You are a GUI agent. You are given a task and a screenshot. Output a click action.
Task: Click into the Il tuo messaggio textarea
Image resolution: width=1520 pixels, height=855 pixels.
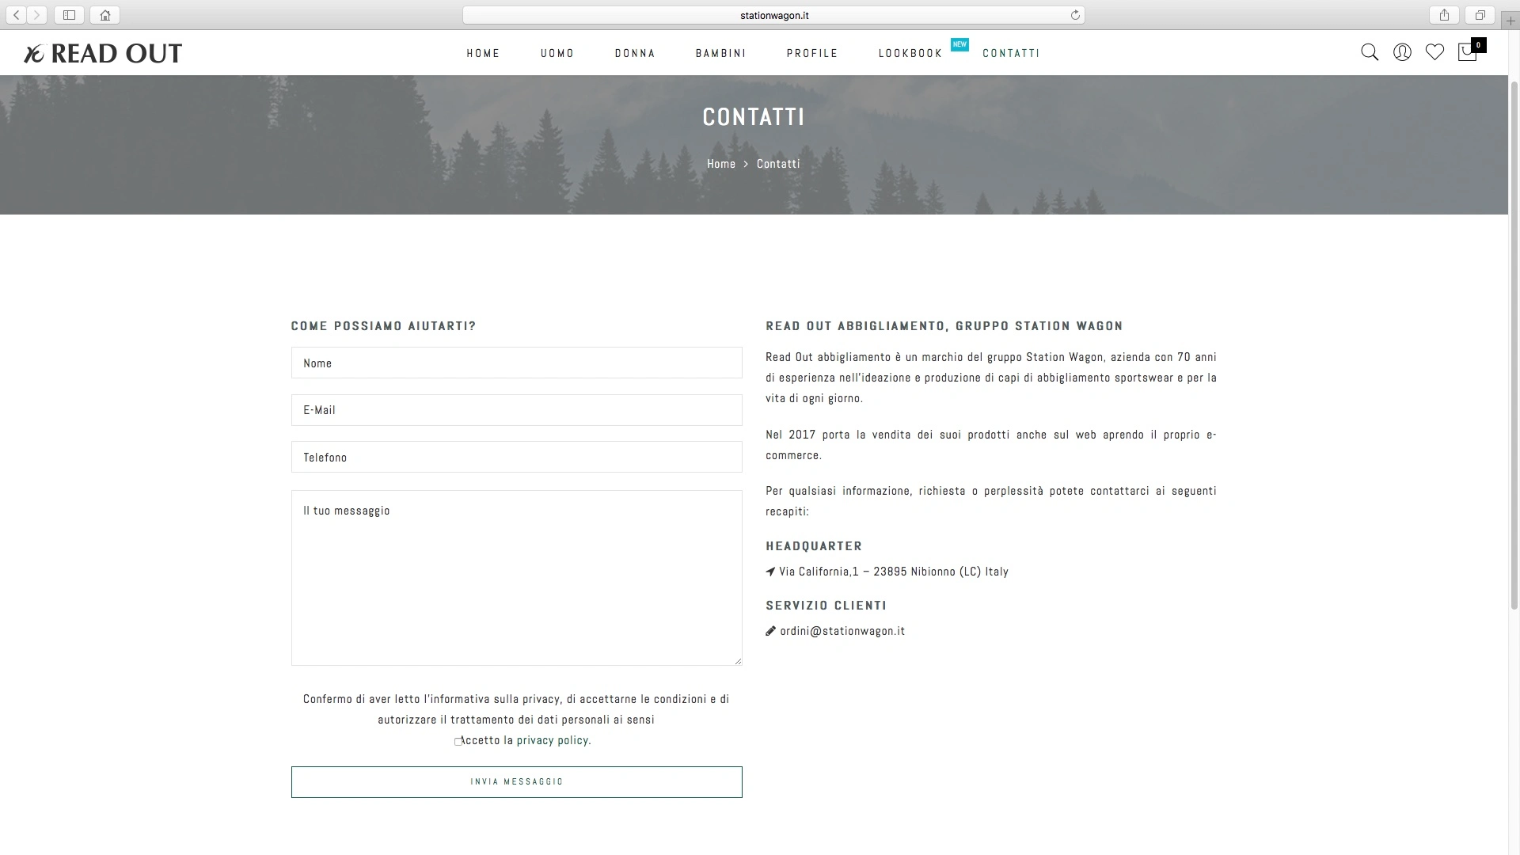[x=516, y=578]
